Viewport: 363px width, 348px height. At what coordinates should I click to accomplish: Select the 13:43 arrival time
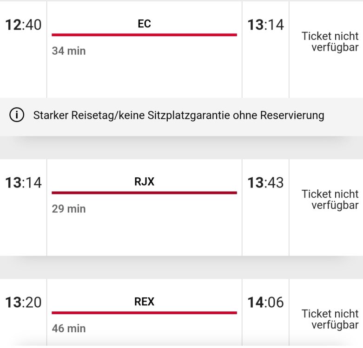click(x=265, y=183)
